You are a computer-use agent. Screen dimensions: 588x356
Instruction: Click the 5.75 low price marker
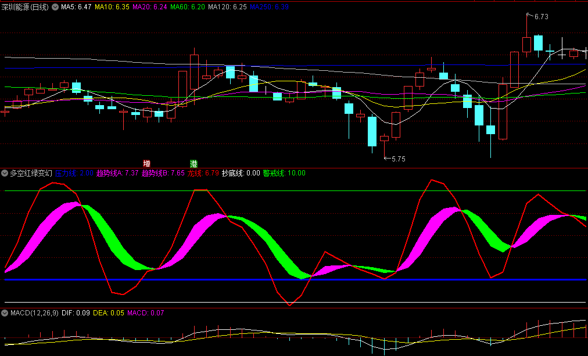398,159
